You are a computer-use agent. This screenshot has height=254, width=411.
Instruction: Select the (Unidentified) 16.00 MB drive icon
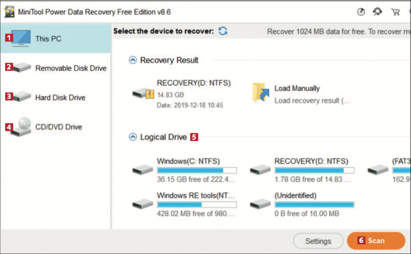pos(260,204)
